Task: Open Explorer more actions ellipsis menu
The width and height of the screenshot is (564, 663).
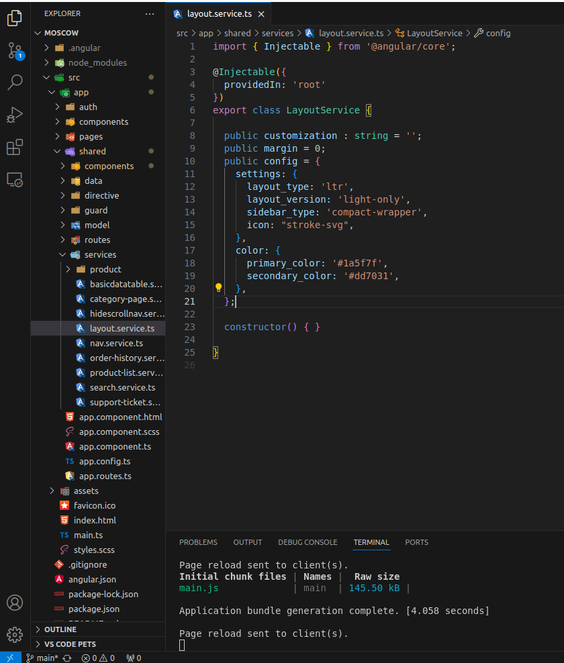Action: coord(149,13)
